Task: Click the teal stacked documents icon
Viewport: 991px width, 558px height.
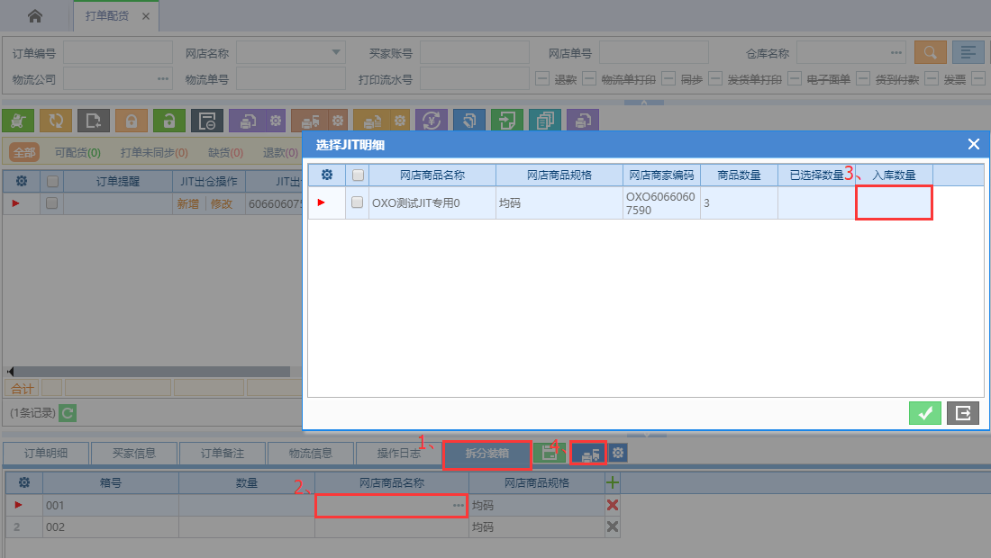Action: pyautogui.click(x=545, y=121)
